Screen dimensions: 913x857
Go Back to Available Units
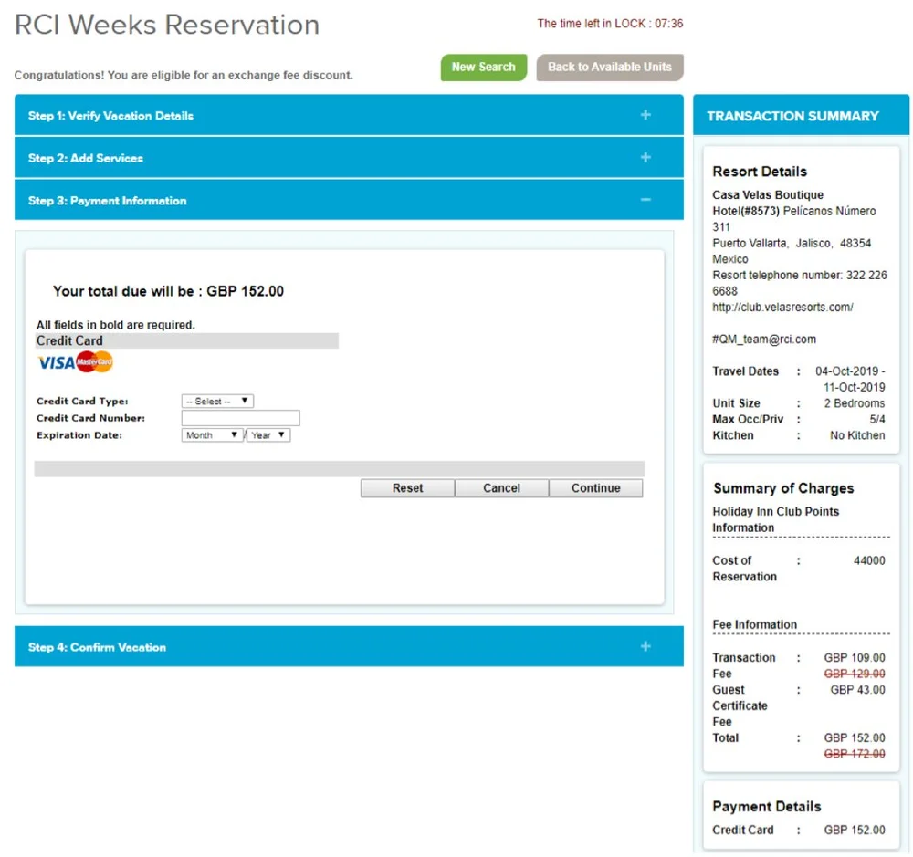(610, 68)
